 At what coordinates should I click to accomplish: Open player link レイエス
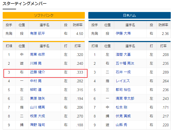tap(123, 81)
